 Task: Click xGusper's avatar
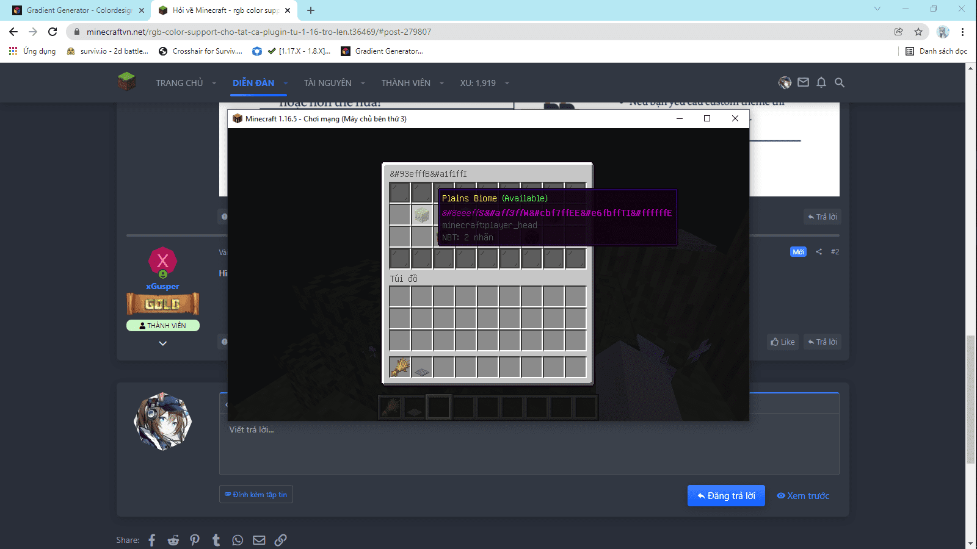point(162,262)
